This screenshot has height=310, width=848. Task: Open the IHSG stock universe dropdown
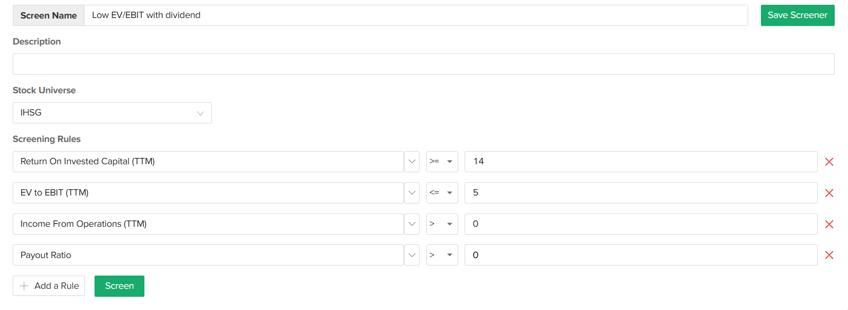112,113
